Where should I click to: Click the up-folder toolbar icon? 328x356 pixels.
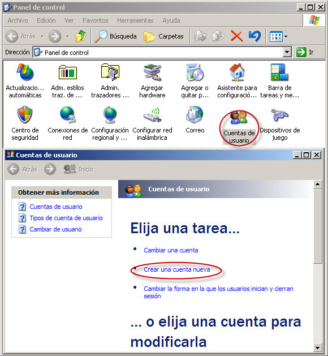click(x=81, y=36)
